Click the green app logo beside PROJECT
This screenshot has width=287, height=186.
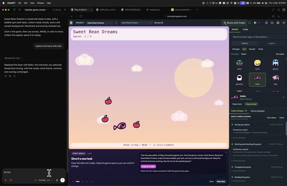[71, 23]
